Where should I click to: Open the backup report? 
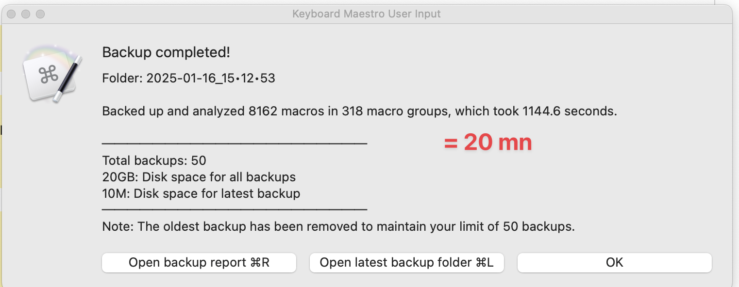199,263
